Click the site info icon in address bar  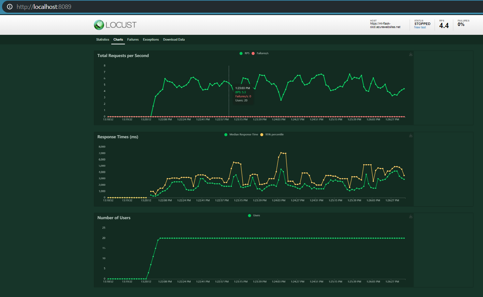(x=9, y=6)
